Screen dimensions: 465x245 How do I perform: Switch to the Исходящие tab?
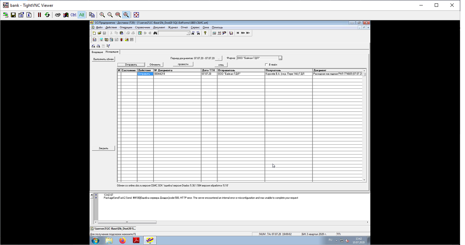(x=112, y=52)
